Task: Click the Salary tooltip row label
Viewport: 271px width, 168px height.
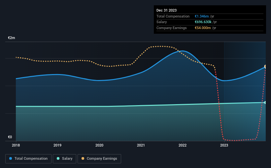Action: (162, 22)
